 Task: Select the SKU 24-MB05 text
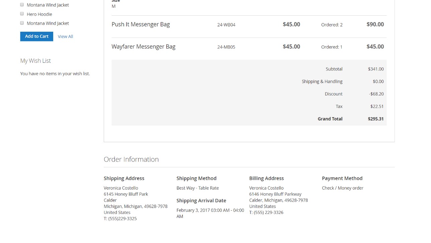pos(226,47)
